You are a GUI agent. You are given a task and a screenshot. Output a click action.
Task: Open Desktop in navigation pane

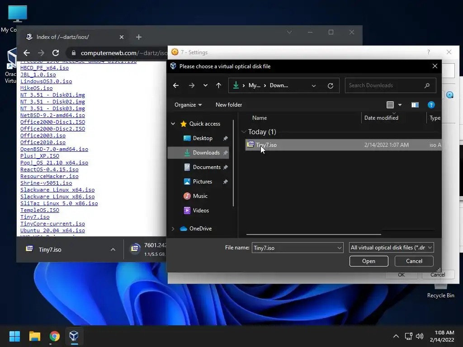[x=202, y=138]
